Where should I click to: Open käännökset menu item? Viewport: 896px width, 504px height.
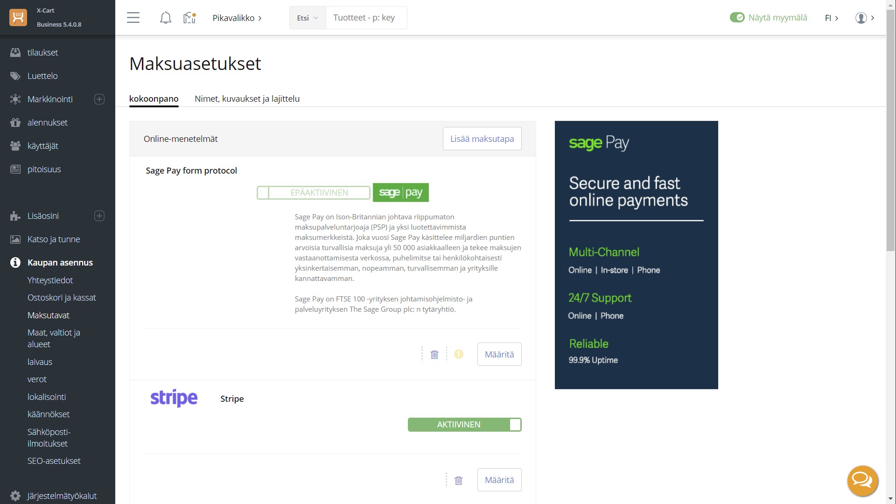tap(49, 414)
